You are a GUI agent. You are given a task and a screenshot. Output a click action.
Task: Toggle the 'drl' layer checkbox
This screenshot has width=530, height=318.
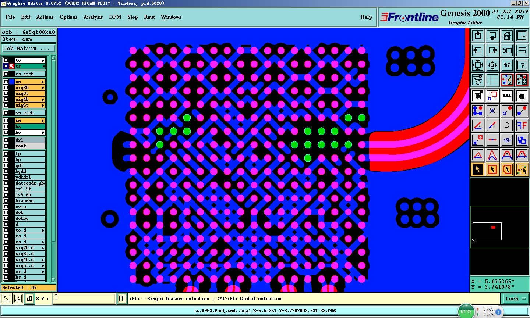[6, 140]
